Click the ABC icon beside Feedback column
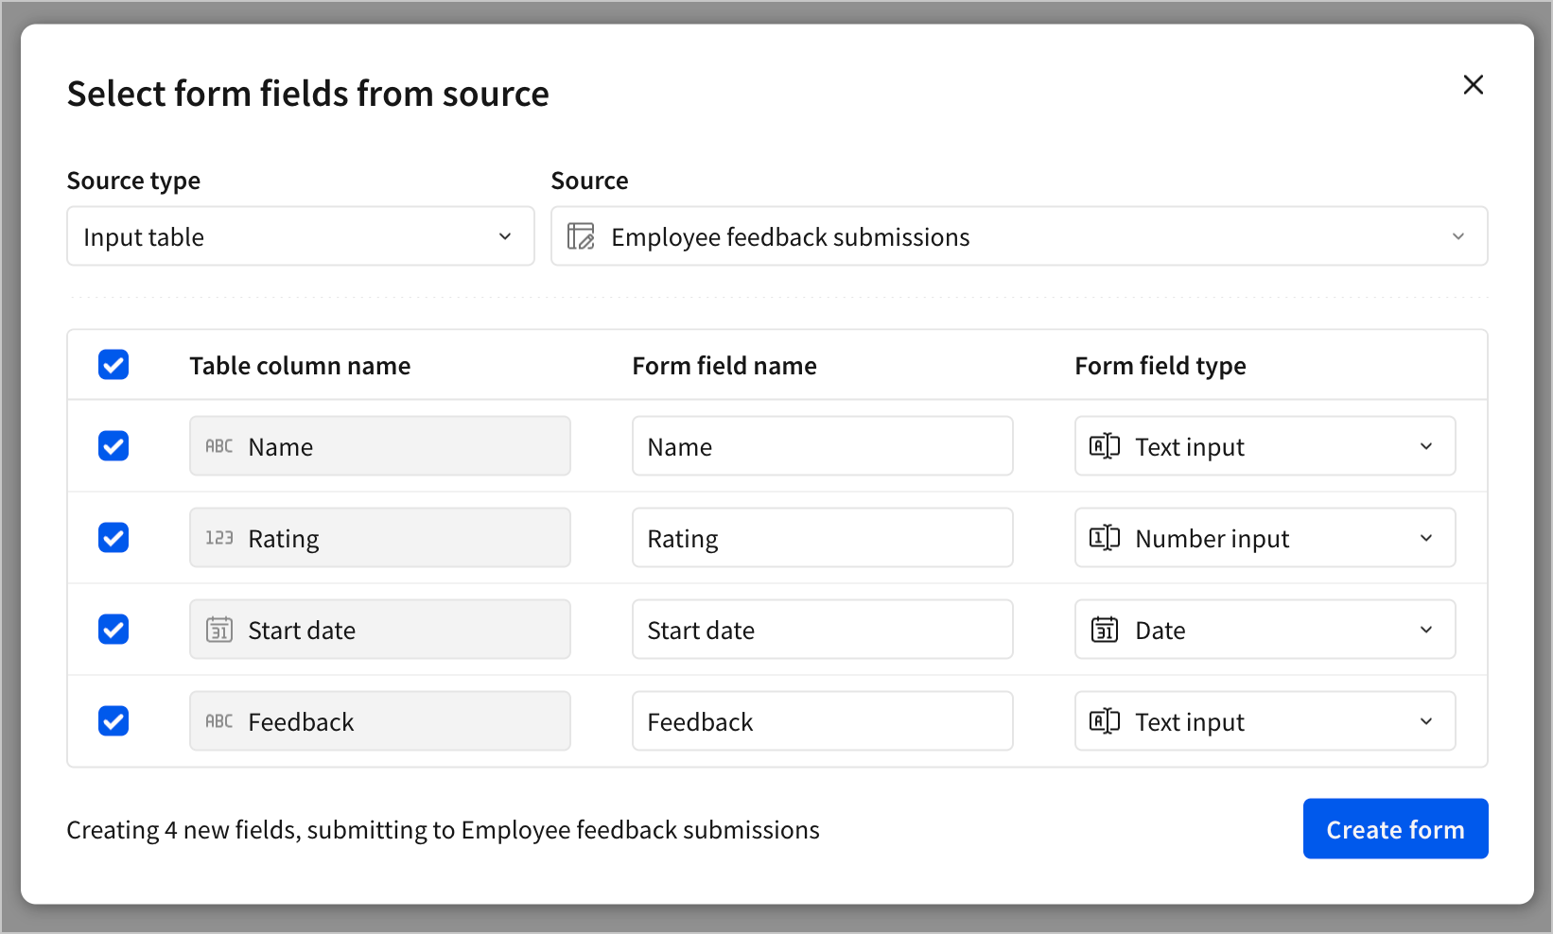The height and width of the screenshot is (934, 1553). click(x=218, y=720)
